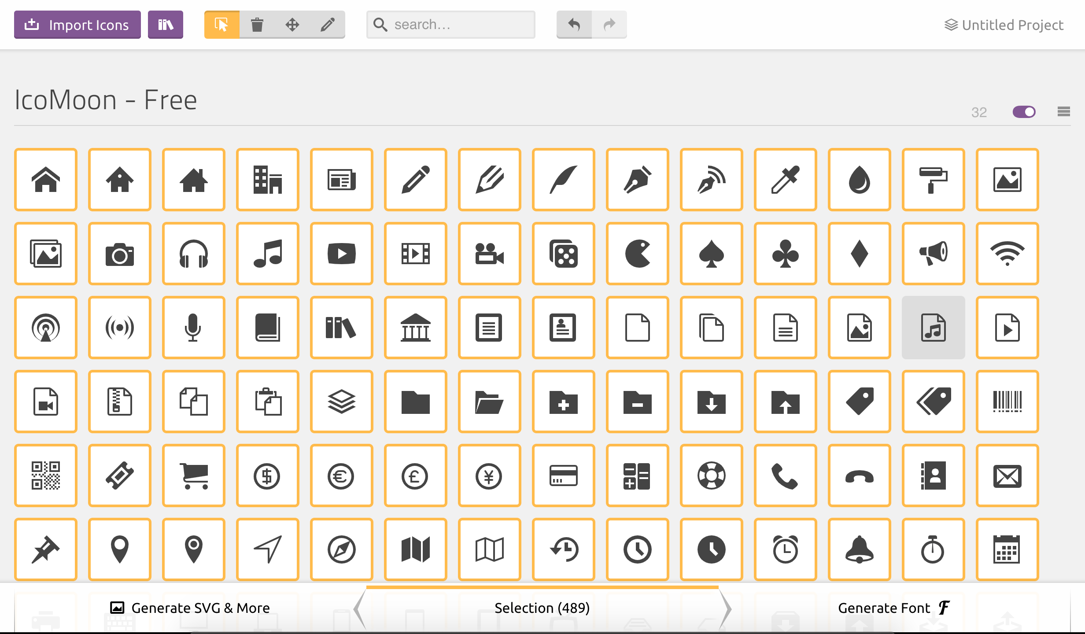Open the icon library button

(166, 25)
